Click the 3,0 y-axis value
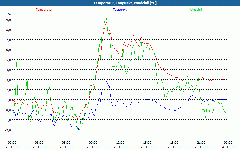This screenshot has width=240, height=150. pyautogui.click(x=8, y=80)
